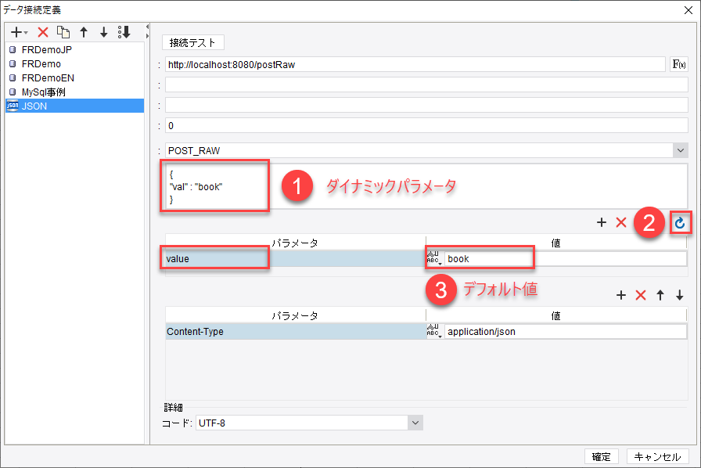The image size is (701, 468).
Task: Open the UTF-8 encoding dropdown
Action: pyautogui.click(x=415, y=423)
